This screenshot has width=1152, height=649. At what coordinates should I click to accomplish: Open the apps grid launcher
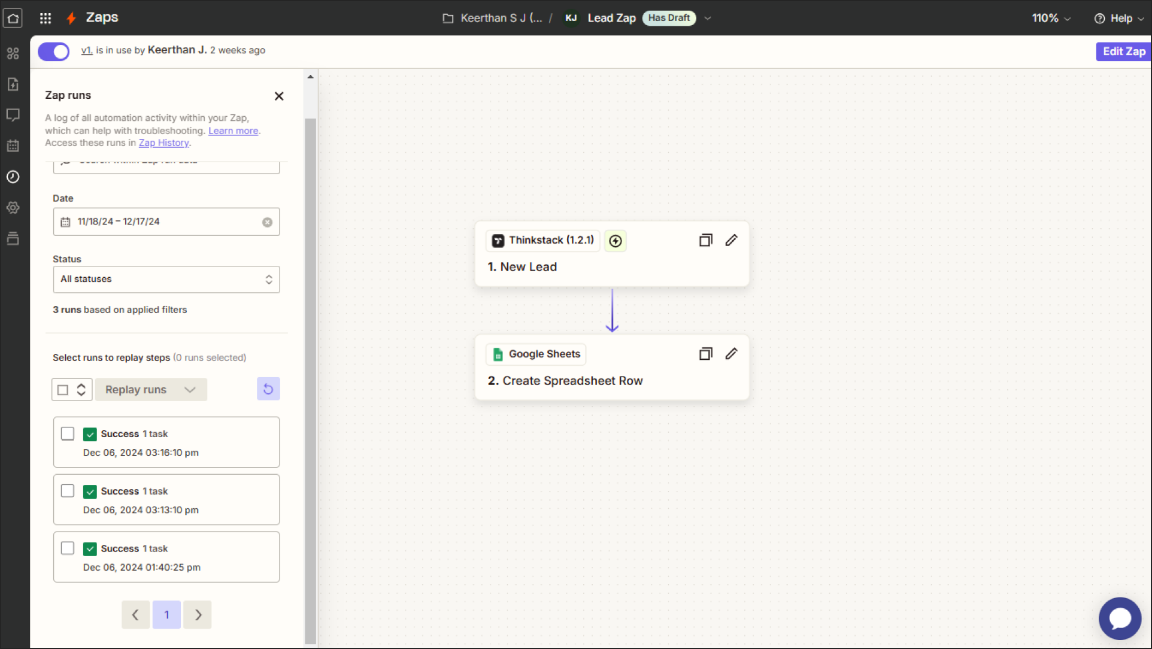click(46, 18)
